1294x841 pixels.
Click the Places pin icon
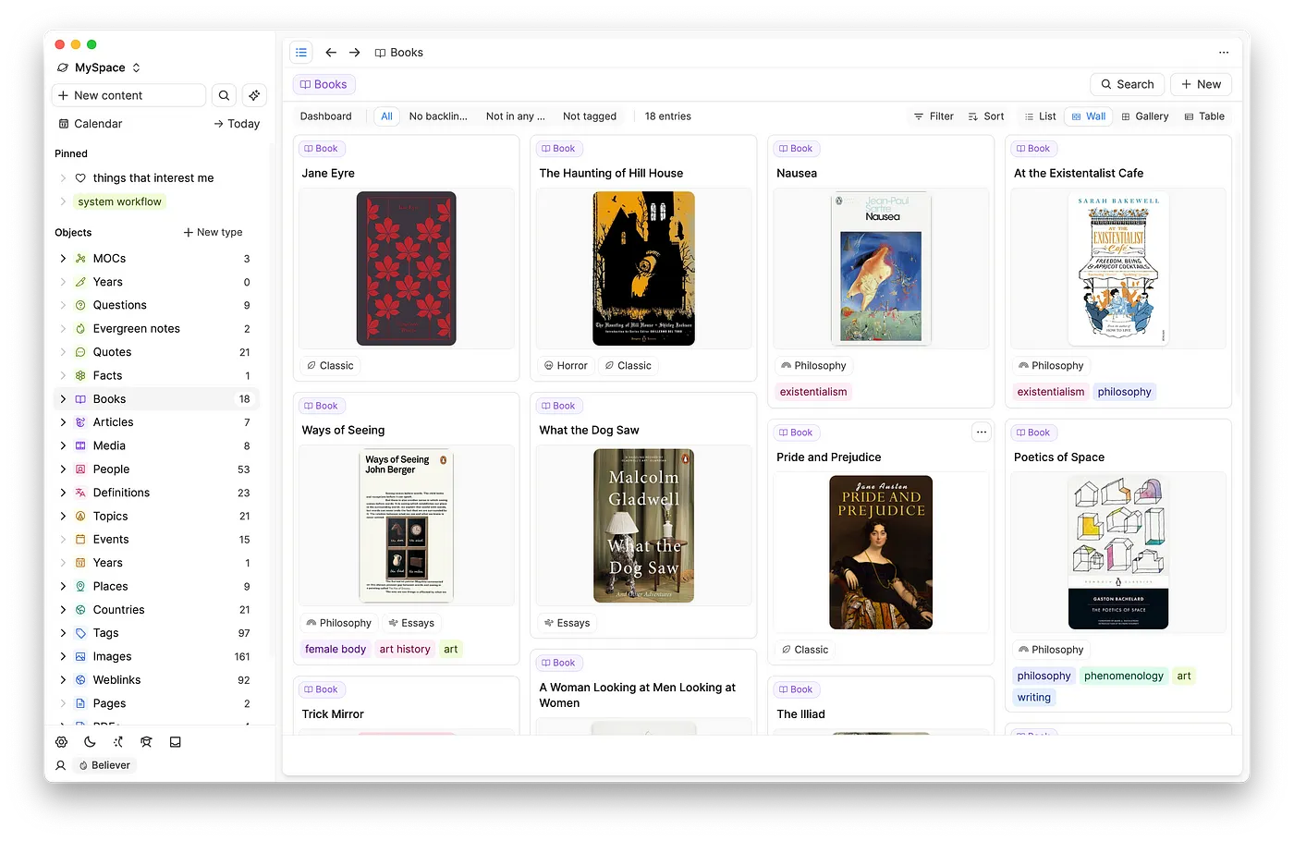click(x=80, y=587)
